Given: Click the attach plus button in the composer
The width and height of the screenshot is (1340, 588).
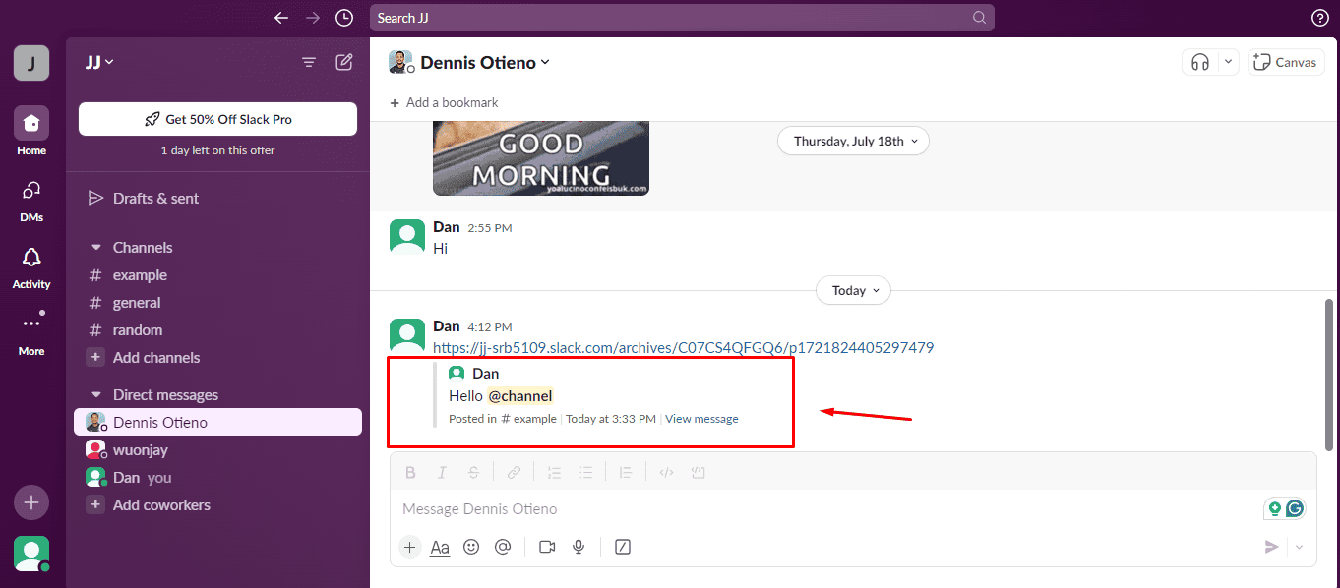Looking at the screenshot, I should click(410, 547).
